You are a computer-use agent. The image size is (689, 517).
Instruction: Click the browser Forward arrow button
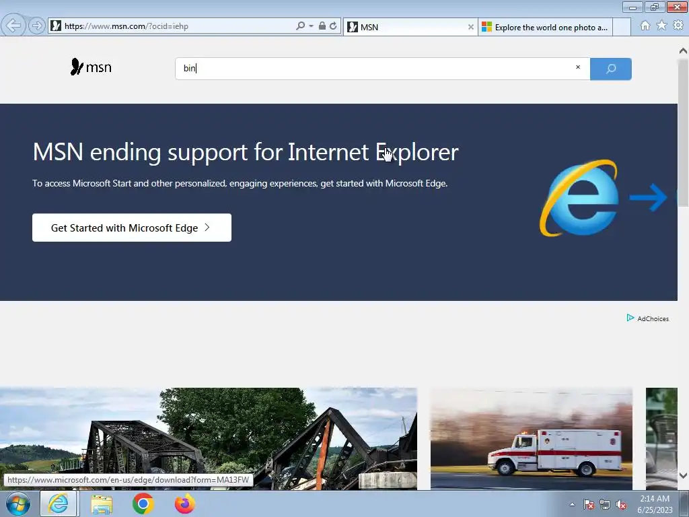37,26
